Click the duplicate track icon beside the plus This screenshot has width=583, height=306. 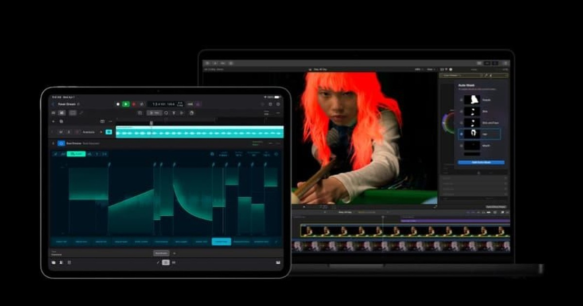pos(61,121)
